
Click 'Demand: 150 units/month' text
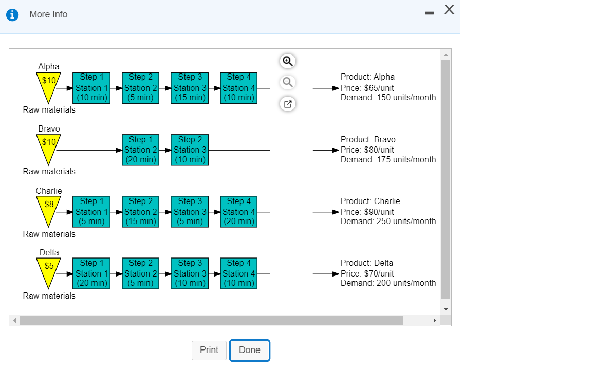[x=388, y=97]
